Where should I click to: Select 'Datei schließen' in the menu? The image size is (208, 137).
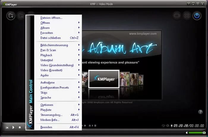click(58, 38)
